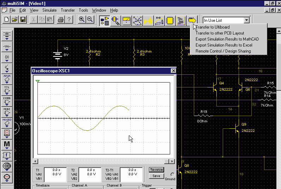Click the Cut scissors icon
Image resolution: width=281 pixels, height=189 pixels.
[34, 19]
